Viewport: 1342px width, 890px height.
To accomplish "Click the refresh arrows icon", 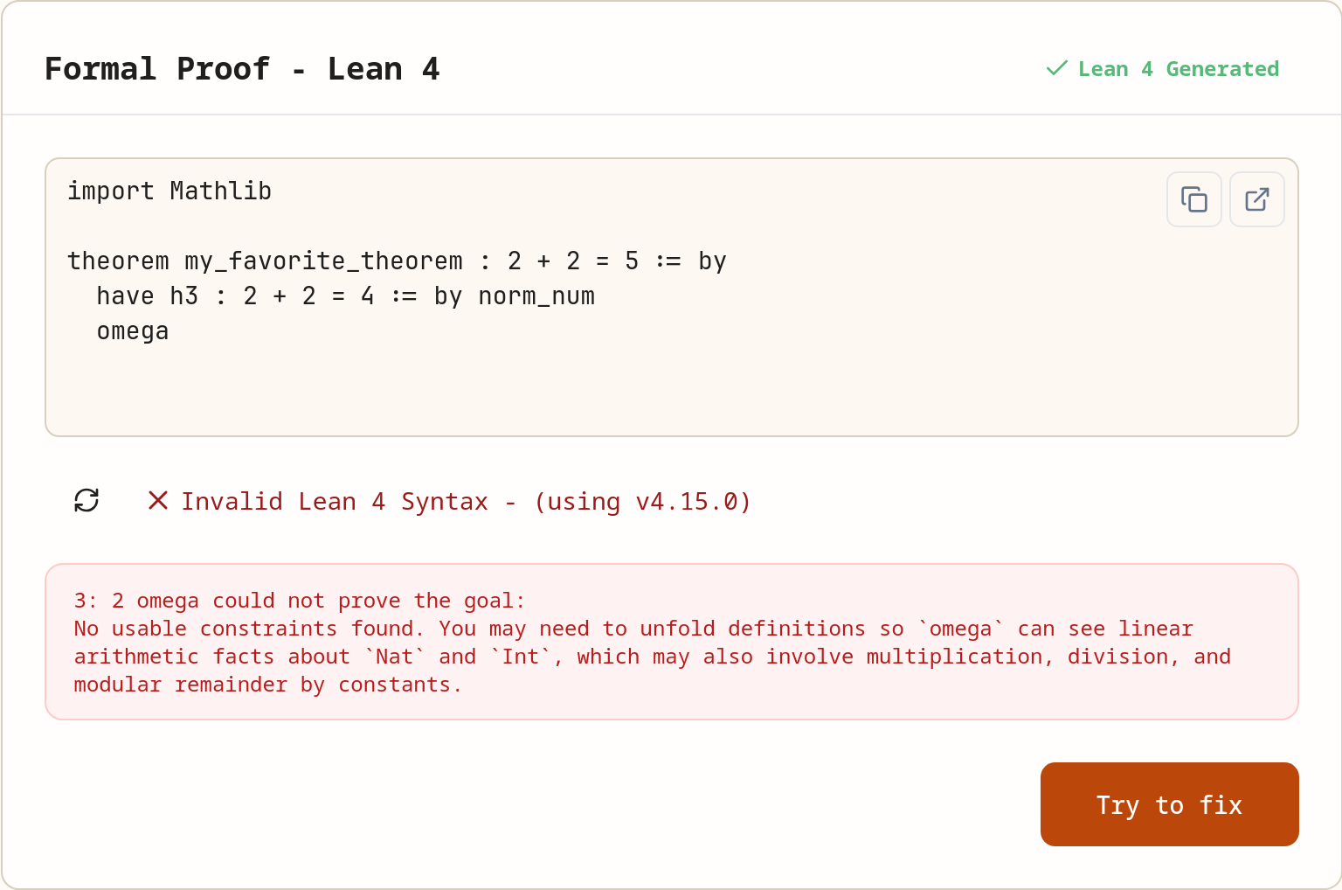I will coord(86,500).
